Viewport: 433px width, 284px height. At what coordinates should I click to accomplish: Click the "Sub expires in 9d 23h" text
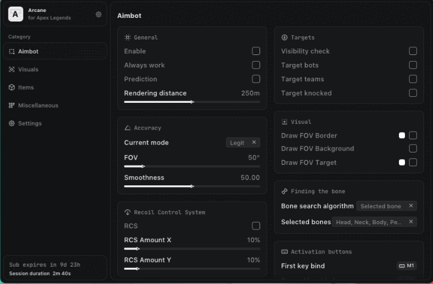coord(45,265)
